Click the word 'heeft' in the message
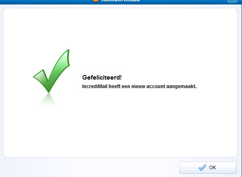 pos(114,86)
